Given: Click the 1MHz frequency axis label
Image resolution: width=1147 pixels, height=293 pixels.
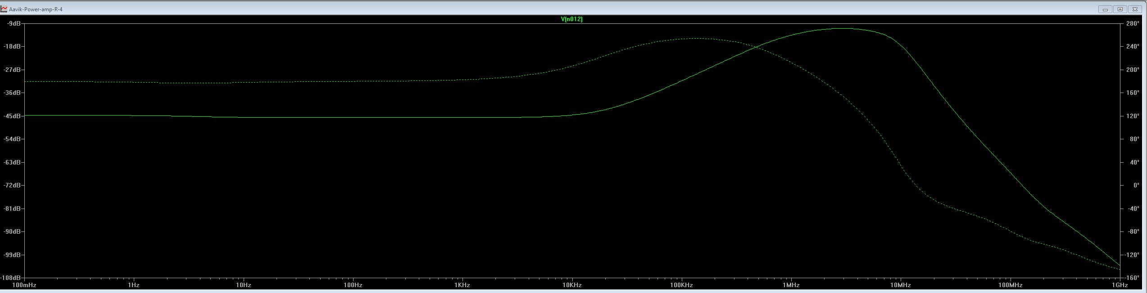Looking at the screenshot, I should coord(791,285).
